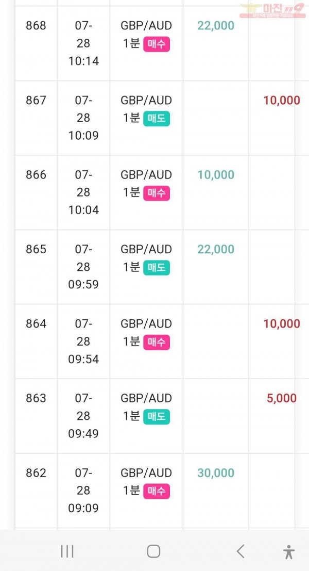Image resolution: width=309 pixels, height=571 pixels.
Task: Click the teal 매도 badge in row 867
Action: [157, 119]
